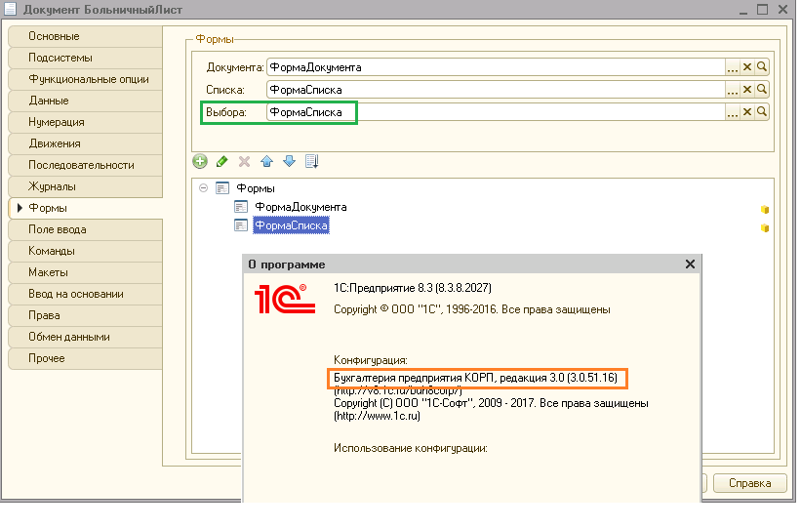Viewport: 801px width, 529px height.
Task: Clear the Списка form field
Action: pyautogui.click(x=746, y=90)
